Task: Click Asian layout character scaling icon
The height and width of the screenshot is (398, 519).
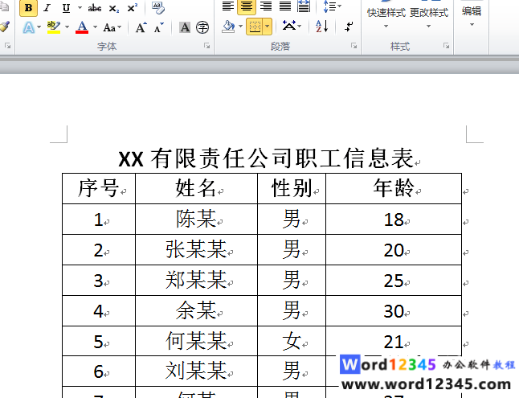Action: pos(292,27)
